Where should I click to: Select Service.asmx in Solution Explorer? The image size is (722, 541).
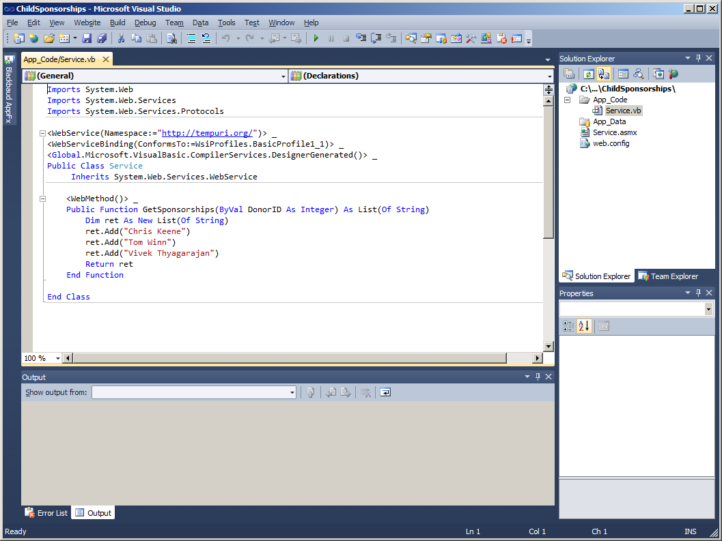click(x=615, y=132)
